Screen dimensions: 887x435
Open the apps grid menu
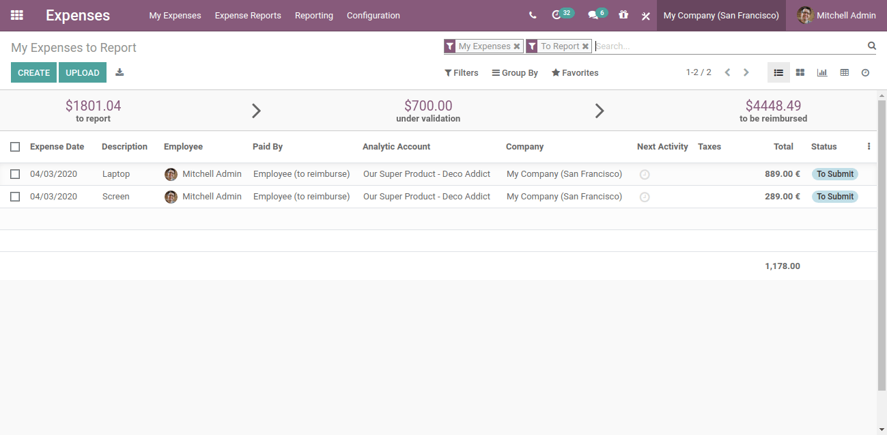17,15
